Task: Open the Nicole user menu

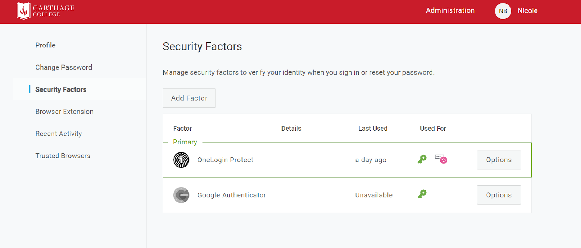Action: [x=528, y=11]
